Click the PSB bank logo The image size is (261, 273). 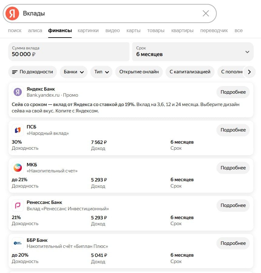[18, 130]
